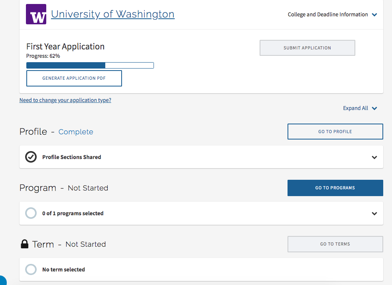This screenshot has width=392, height=285.
Task: Click the application progress bar
Action: coord(90,65)
